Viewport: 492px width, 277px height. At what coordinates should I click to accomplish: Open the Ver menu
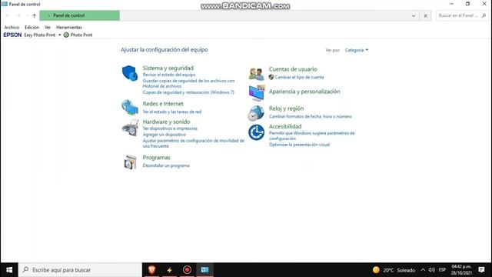[x=48, y=28]
